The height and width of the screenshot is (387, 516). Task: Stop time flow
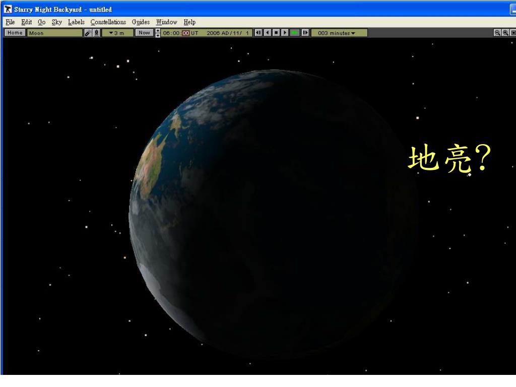point(277,33)
